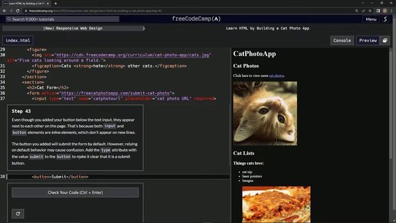Click the freeCodeCamp logo
This screenshot has height=223, width=396.
196,19
